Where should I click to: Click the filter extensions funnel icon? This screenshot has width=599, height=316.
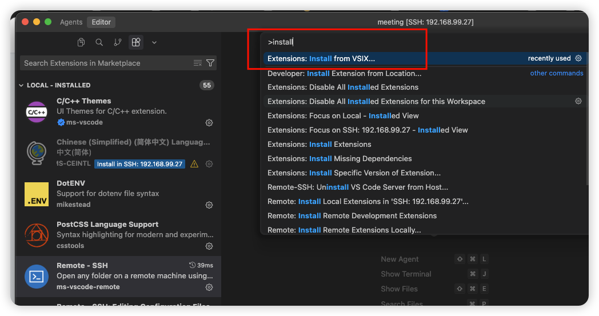coord(210,63)
